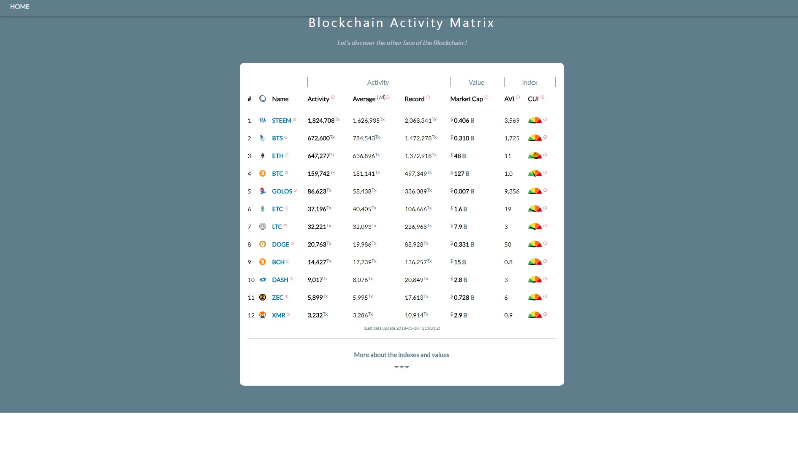798x451 pixels.
Task: Open the BCH blockchain link
Action: [278, 262]
